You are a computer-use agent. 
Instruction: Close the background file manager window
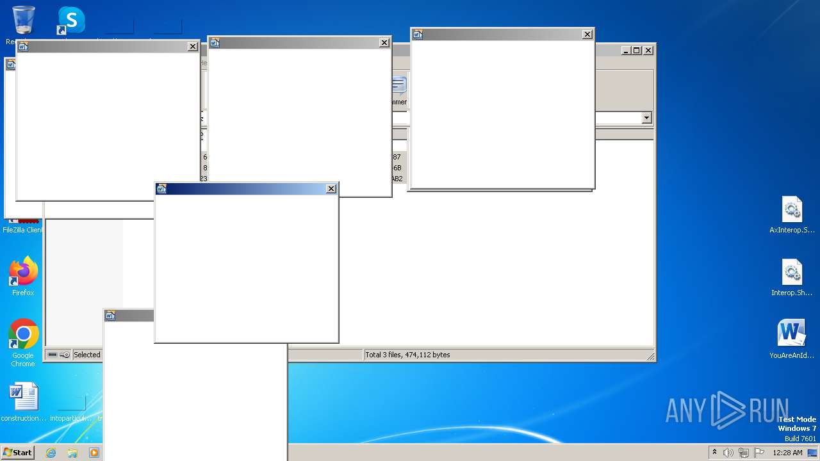point(648,50)
